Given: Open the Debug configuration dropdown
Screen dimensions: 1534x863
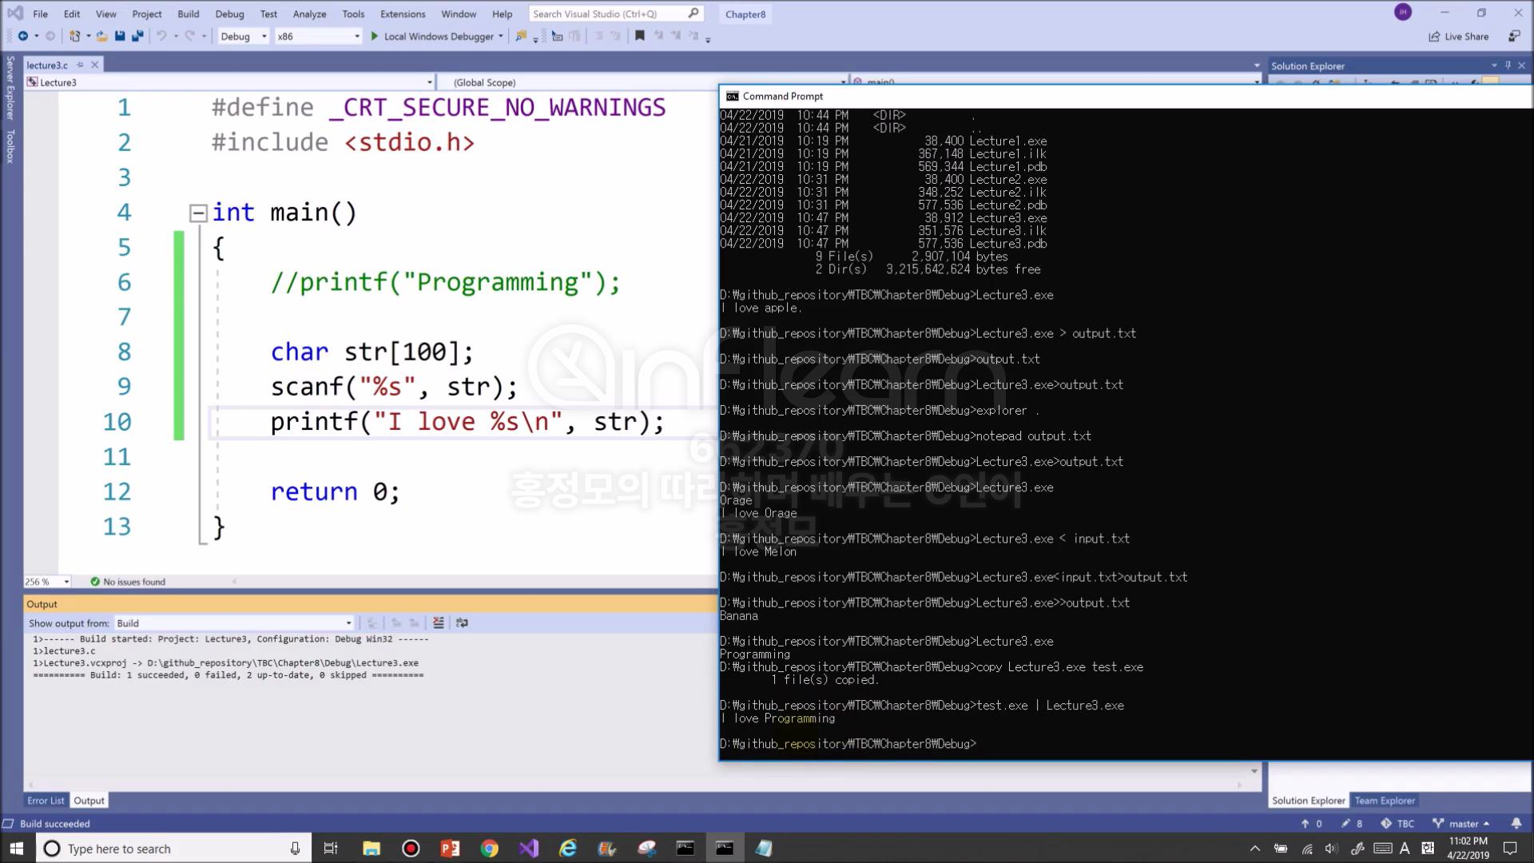Looking at the screenshot, I should pos(244,36).
